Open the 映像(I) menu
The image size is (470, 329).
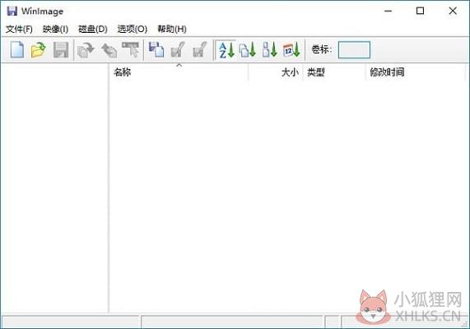coord(55,29)
